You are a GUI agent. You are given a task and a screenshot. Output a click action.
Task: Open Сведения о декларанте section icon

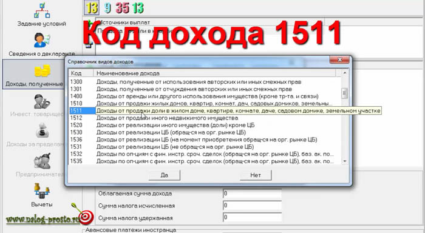[x=42, y=41]
